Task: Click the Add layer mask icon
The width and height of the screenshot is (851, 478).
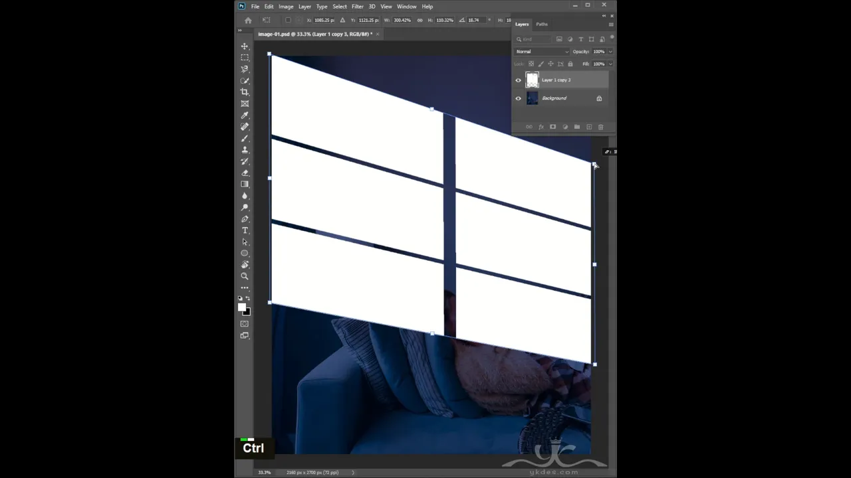Action: pyautogui.click(x=552, y=127)
